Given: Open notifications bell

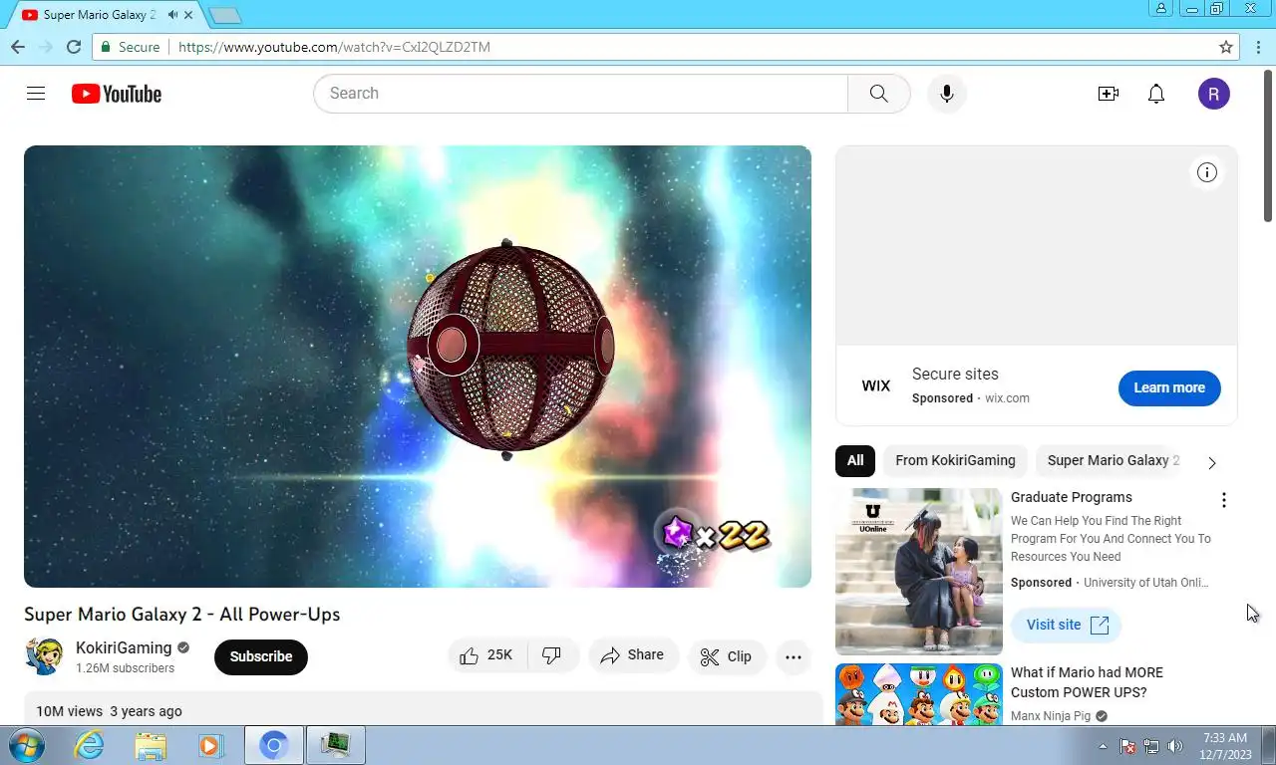Looking at the screenshot, I should coord(1156,94).
